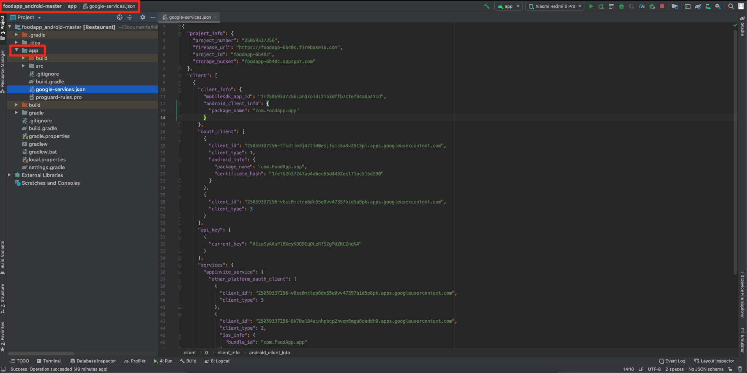Click the green Debug bug icon

click(621, 6)
